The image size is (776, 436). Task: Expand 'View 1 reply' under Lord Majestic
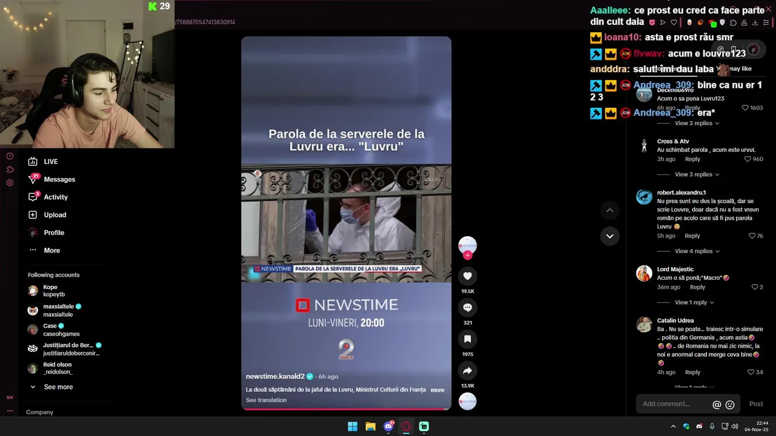(694, 303)
